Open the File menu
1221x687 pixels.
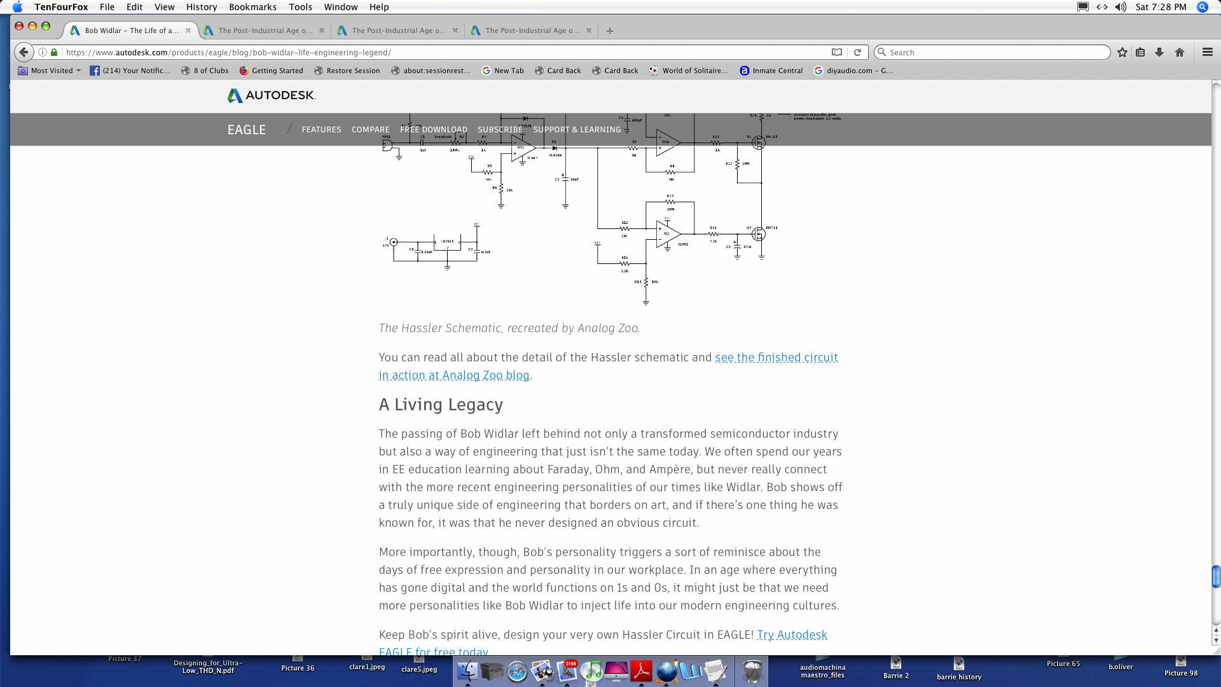pos(107,7)
